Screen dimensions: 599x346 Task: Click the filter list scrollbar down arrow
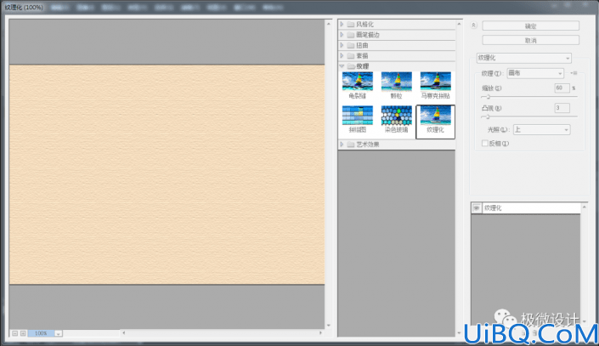[459, 333]
